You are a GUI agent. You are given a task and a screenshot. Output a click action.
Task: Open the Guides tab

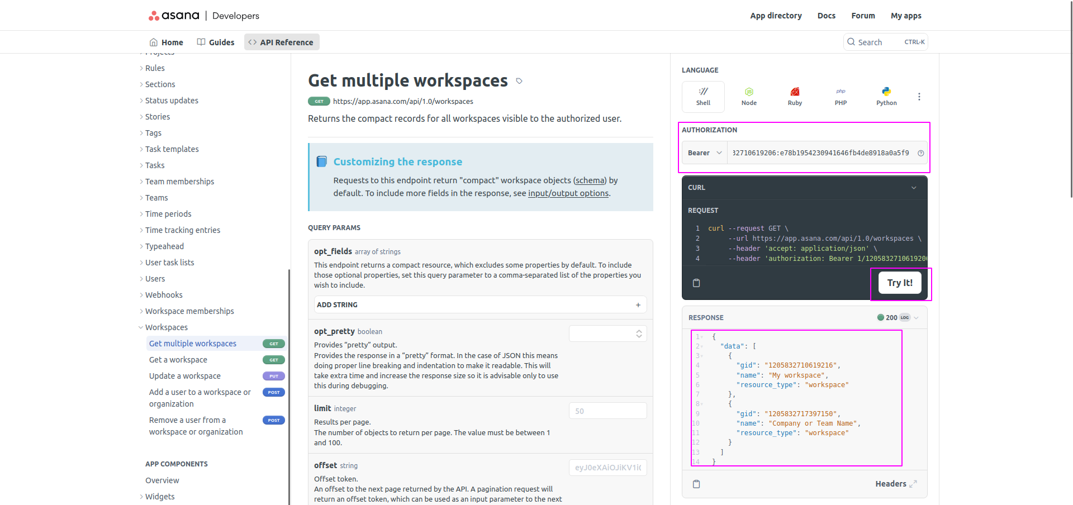[216, 42]
